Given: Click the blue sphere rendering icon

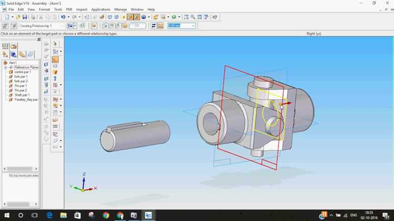Looking at the screenshot, I should pos(143,17).
